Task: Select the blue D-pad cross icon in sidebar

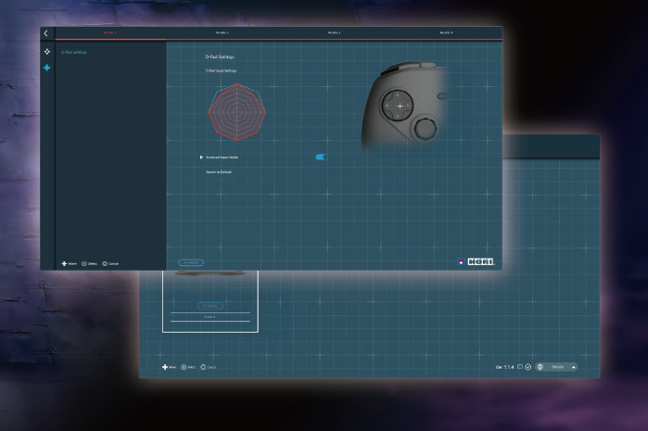Action: (x=46, y=68)
